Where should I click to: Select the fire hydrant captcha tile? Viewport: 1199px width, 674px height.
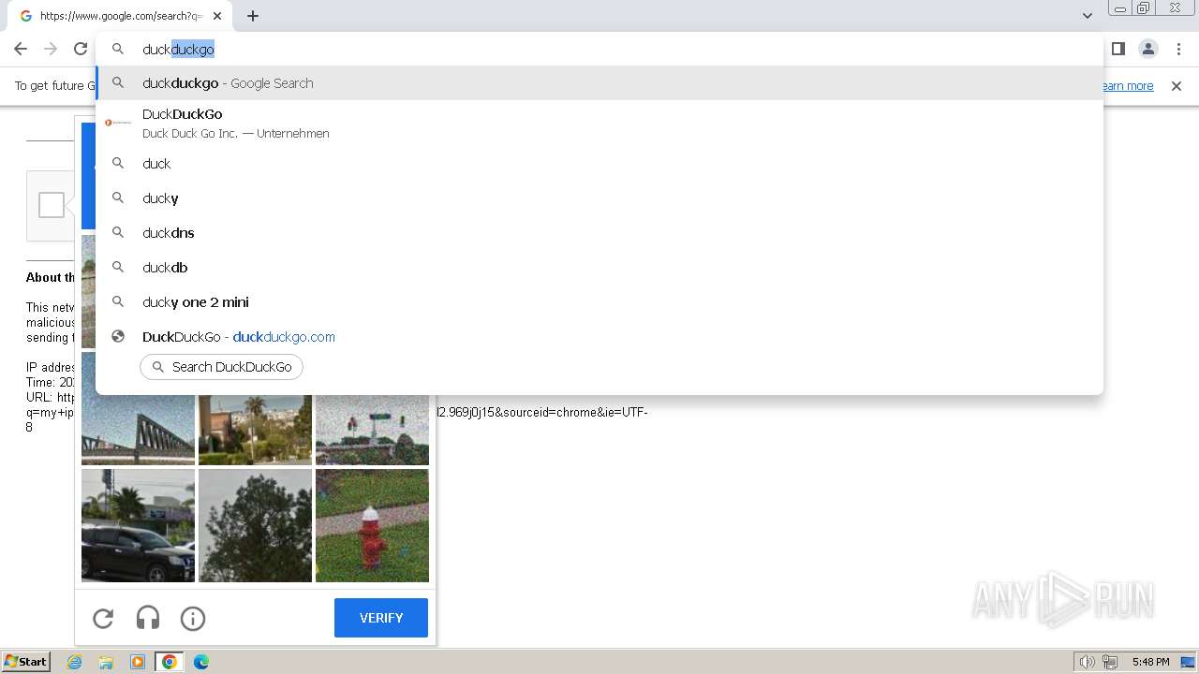372,525
